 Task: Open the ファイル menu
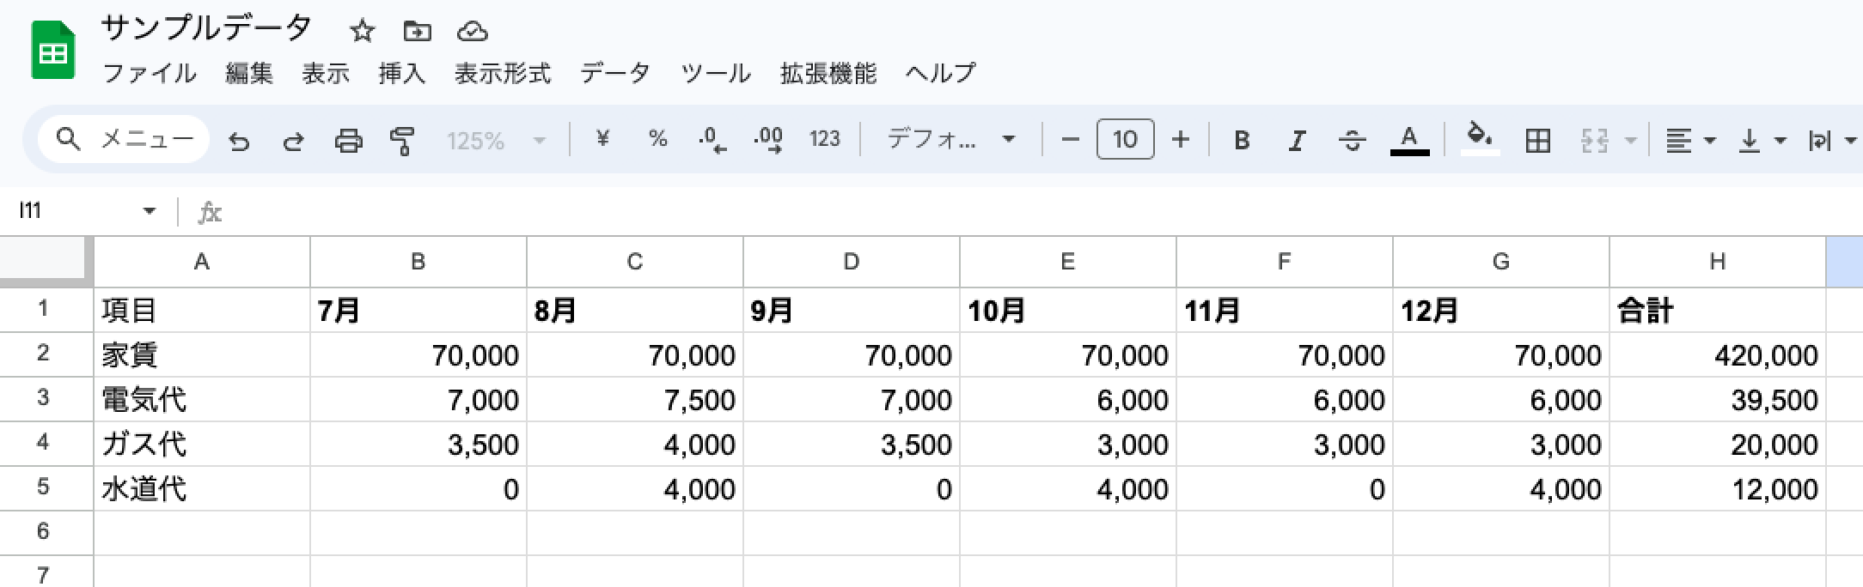tap(150, 74)
